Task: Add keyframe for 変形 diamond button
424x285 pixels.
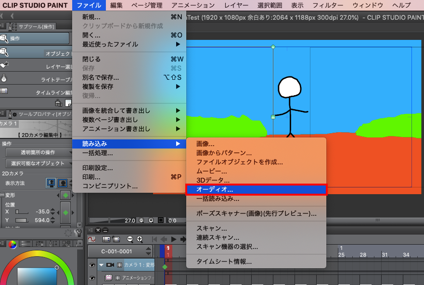Action: pyautogui.click(x=65, y=195)
